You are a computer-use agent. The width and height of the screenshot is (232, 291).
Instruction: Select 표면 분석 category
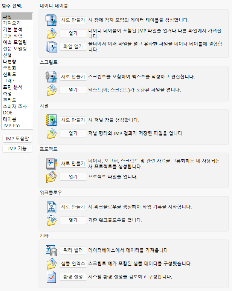(x=17, y=87)
